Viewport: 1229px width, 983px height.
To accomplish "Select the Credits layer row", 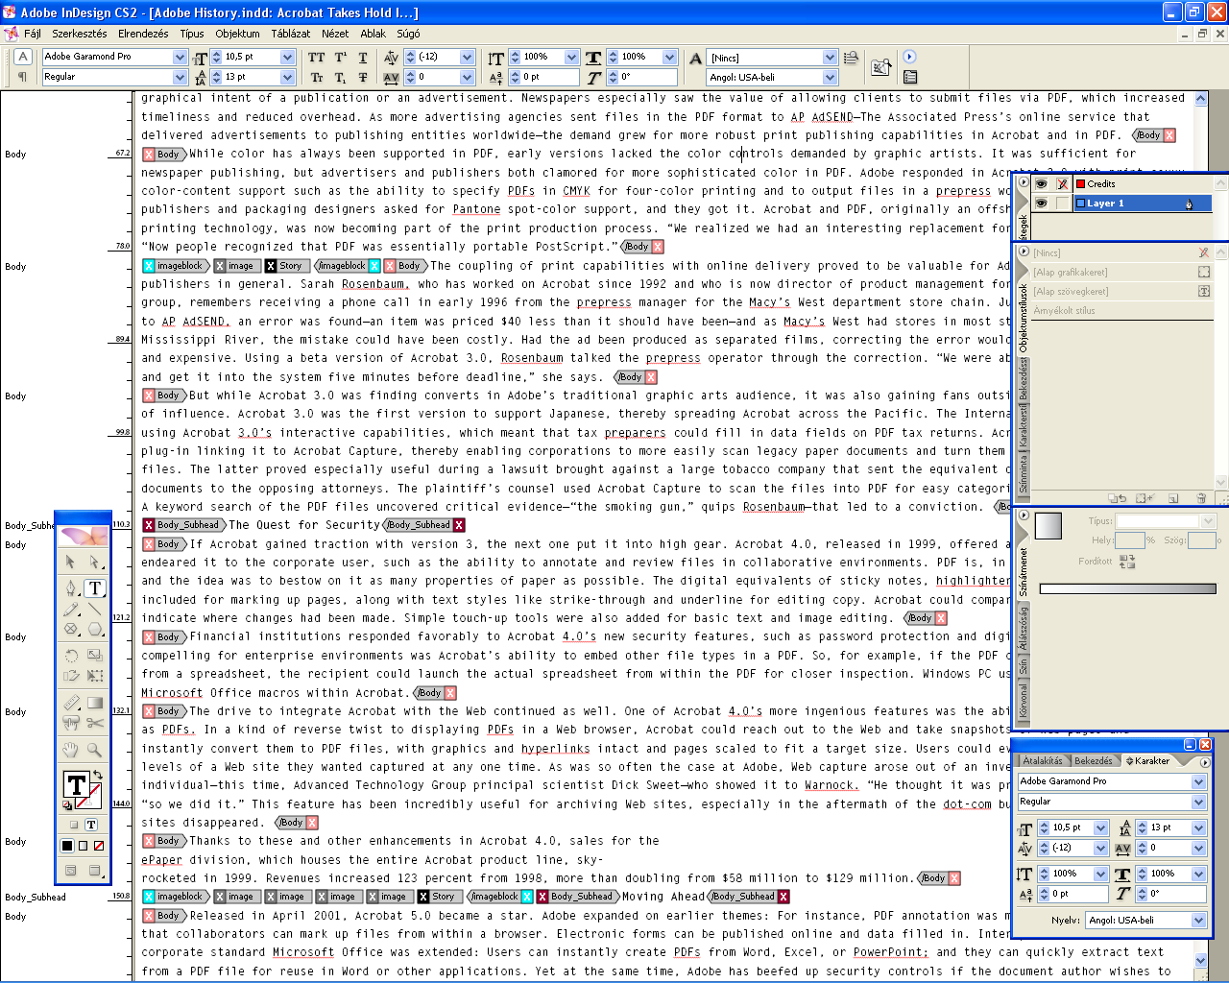I will [x=1143, y=183].
